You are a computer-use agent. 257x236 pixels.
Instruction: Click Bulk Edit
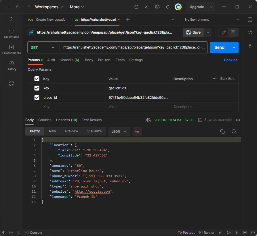(x=227, y=79)
